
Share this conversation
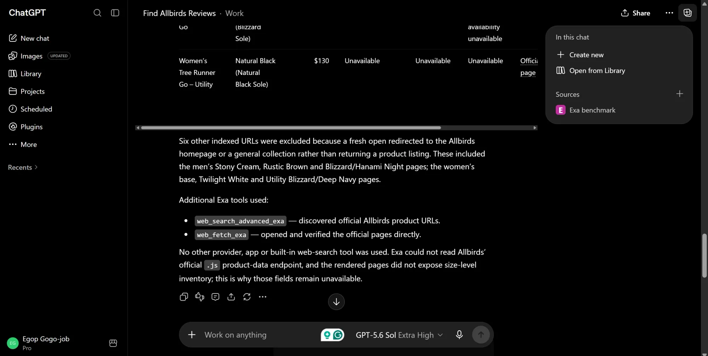point(635,13)
